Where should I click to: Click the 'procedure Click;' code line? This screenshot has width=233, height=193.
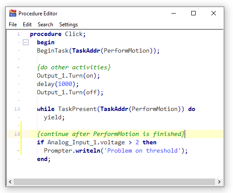[x=58, y=34]
